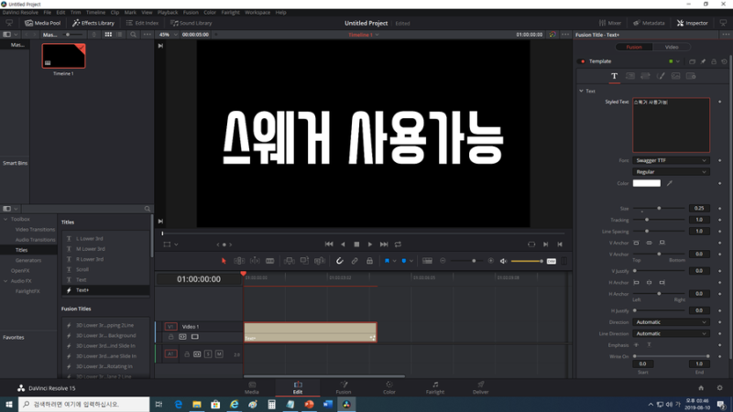733x412 pixels.
Task: Mute playback with speaker icon
Action: pos(503,261)
